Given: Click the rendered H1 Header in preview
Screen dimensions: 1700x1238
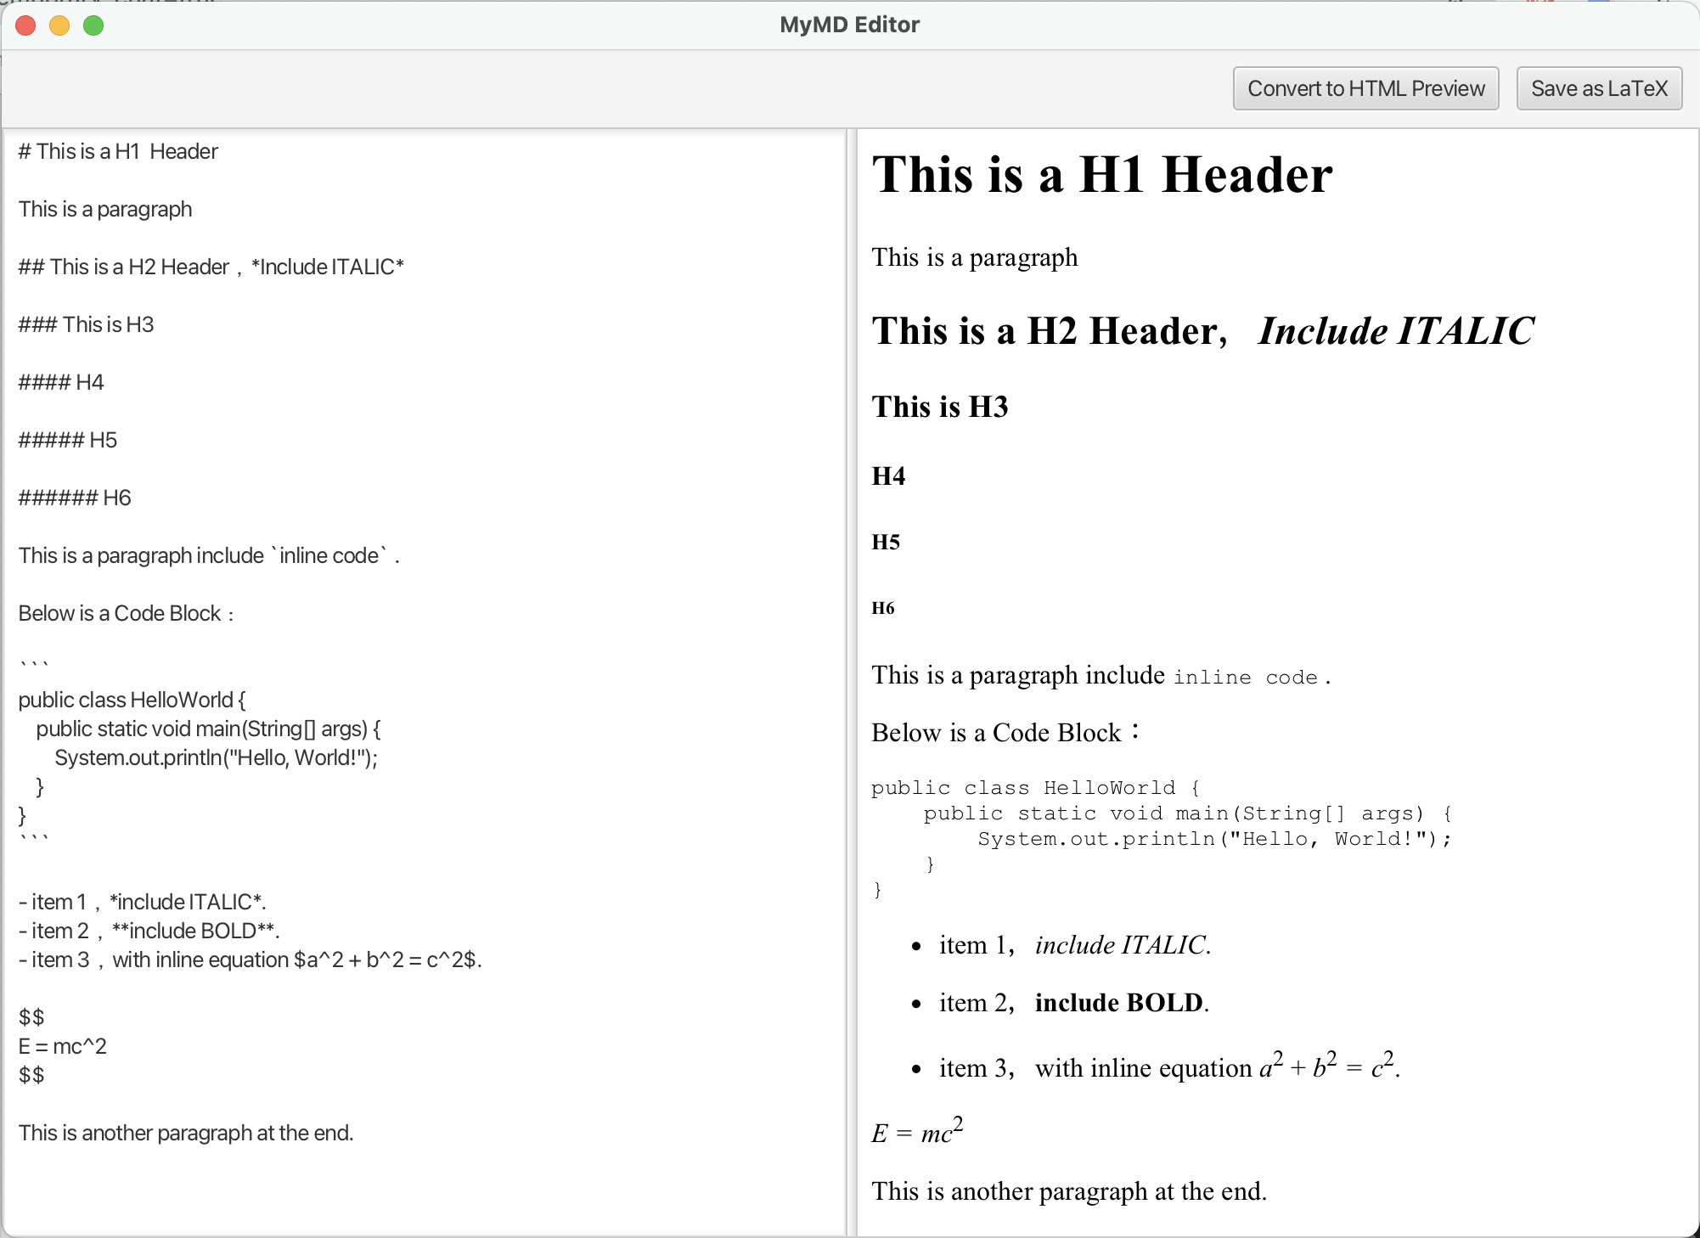Looking at the screenshot, I should tap(1102, 175).
